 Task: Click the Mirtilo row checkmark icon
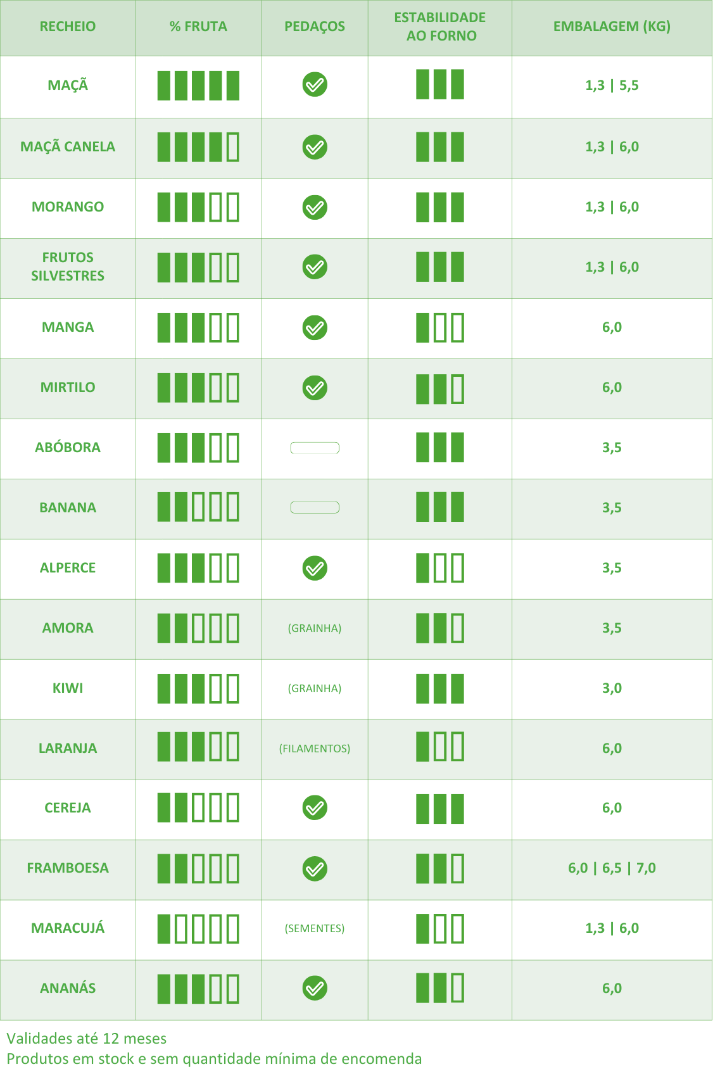click(x=315, y=388)
